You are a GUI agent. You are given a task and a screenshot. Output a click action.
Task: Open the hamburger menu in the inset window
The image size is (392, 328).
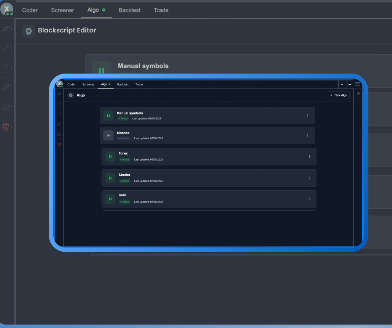click(x=358, y=84)
